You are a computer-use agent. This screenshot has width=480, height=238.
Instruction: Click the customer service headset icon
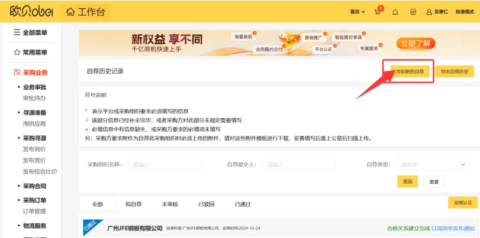point(413,12)
